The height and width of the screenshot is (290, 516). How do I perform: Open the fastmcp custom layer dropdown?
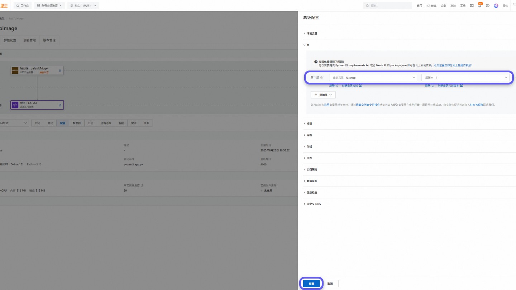point(373,77)
